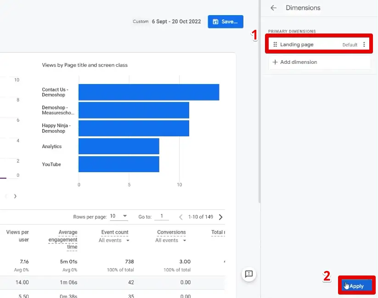This screenshot has width=378, height=298.
Task: Click the back arrow in the Dimensions panel
Action: point(274,7)
